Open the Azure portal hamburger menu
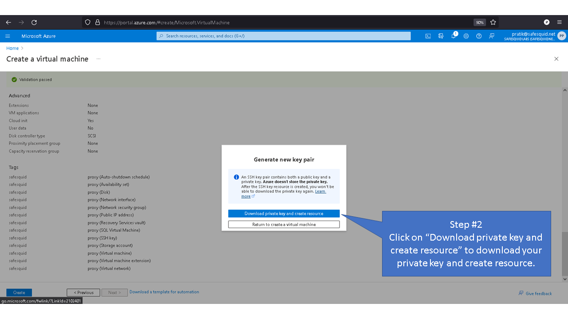Image resolution: width=568 pixels, height=319 pixels. point(8,36)
